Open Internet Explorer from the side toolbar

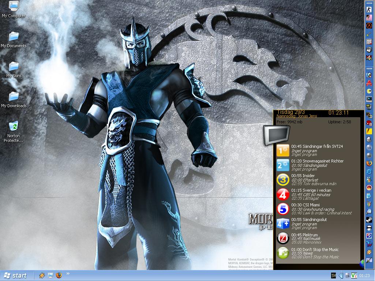(x=369, y=171)
